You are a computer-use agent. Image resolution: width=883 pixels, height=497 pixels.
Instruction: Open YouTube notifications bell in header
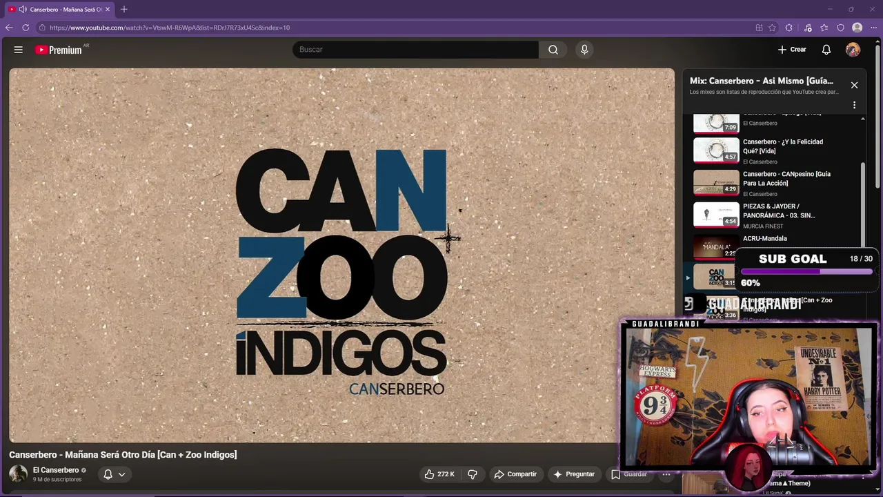tap(826, 50)
